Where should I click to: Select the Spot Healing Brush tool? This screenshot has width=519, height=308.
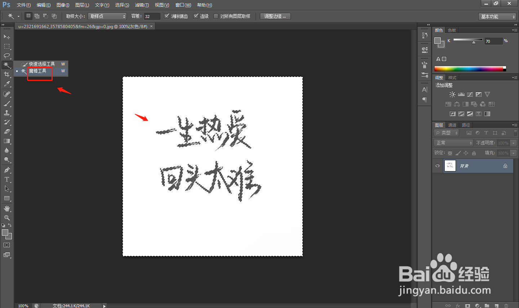7,94
